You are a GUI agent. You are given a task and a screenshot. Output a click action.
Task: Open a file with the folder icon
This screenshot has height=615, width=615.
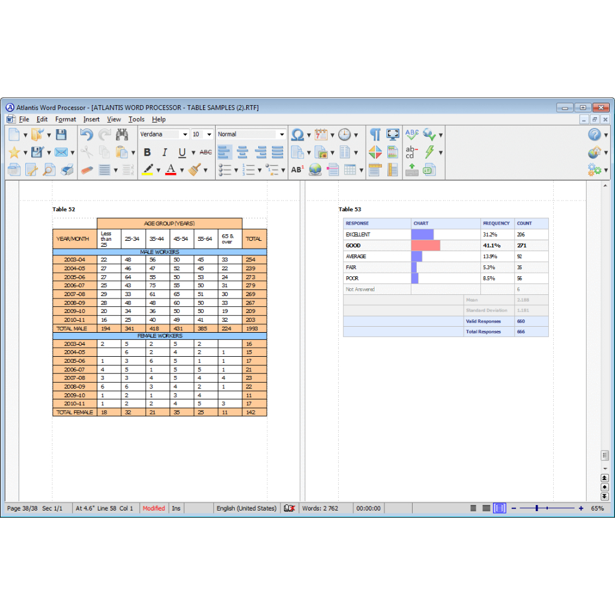38,135
